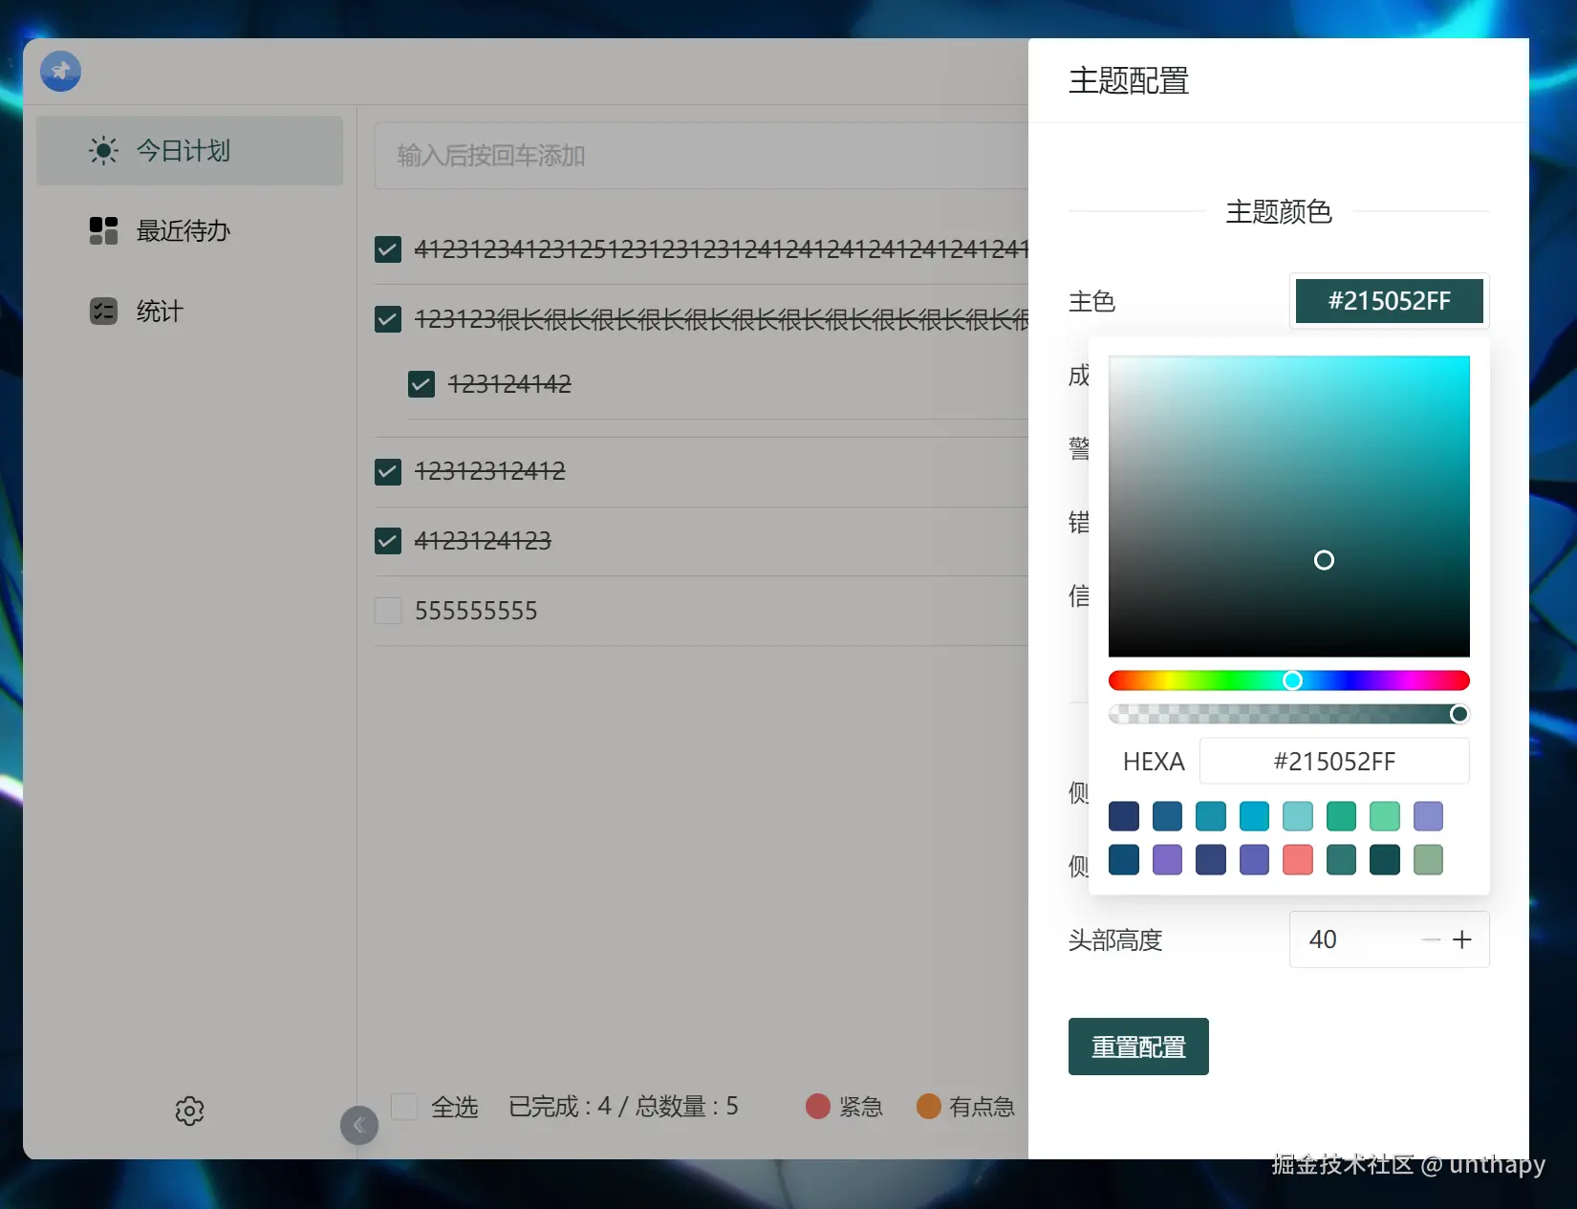Image resolution: width=1577 pixels, height=1209 pixels.
Task: Select the darkest teal swatch left of sage green
Action: (1385, 859)
